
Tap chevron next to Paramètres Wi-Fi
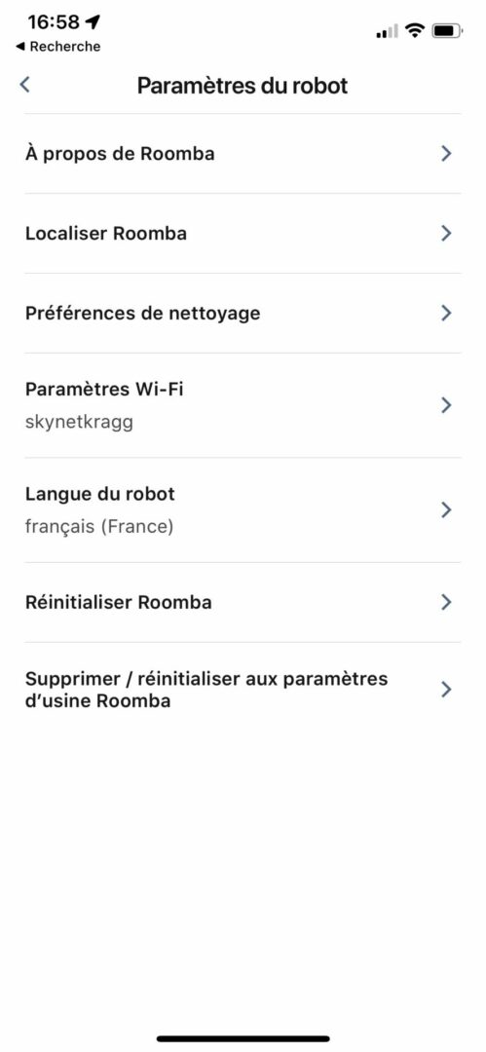(446, 405)
